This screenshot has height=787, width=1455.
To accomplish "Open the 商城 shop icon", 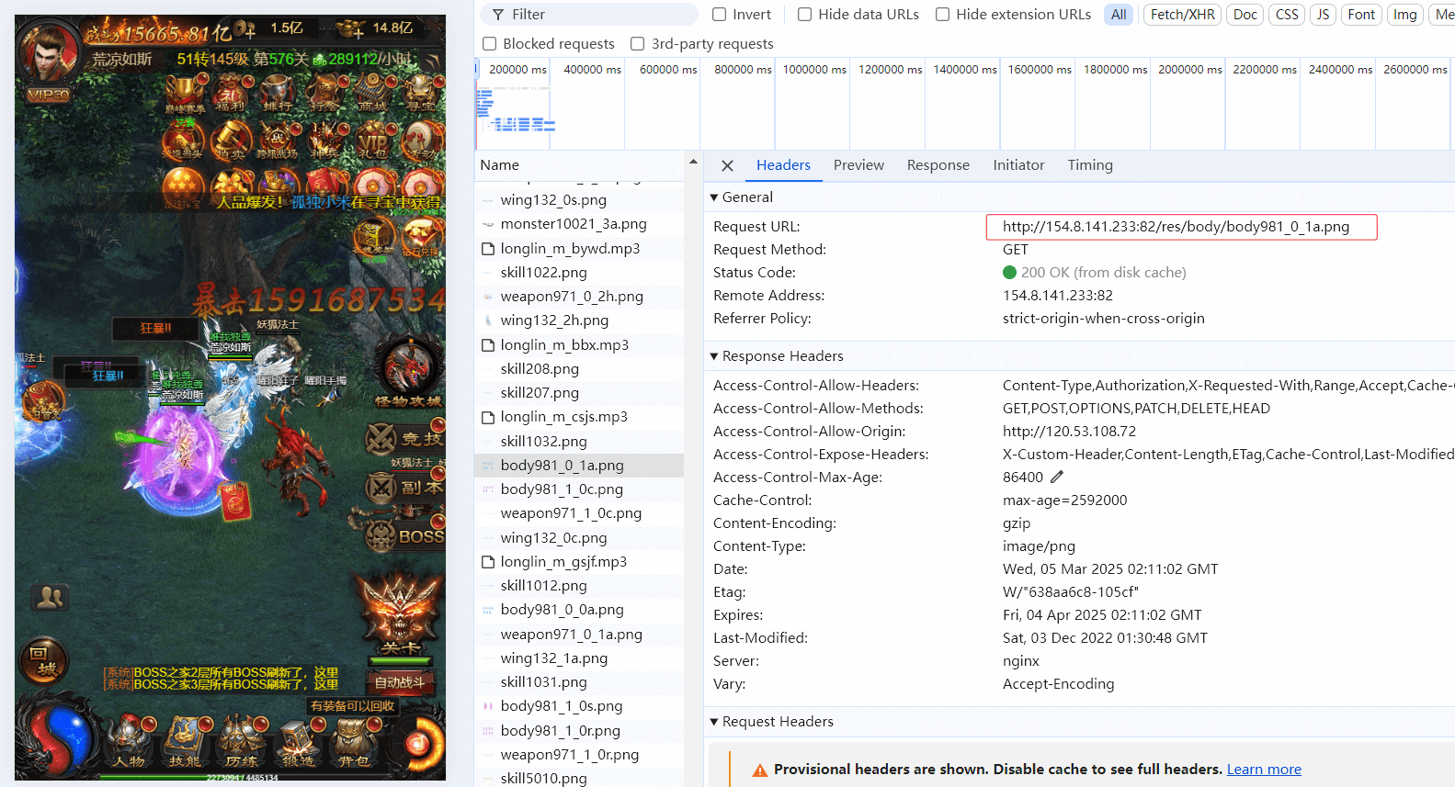I will 372,93.
